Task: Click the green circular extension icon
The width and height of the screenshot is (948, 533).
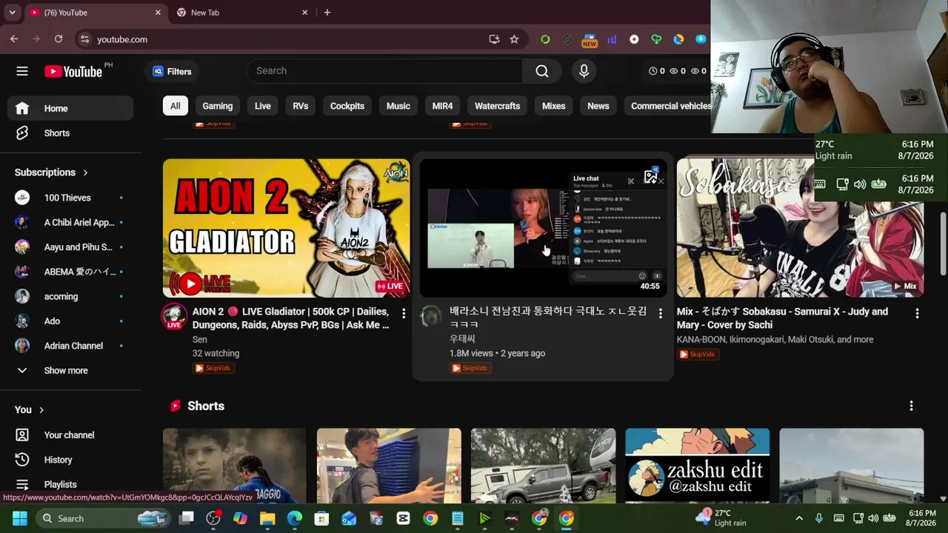Action: point(545,39)
